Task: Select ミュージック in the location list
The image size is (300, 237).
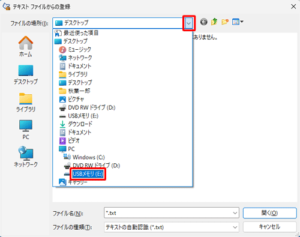Action: click(x=123, y=49)
